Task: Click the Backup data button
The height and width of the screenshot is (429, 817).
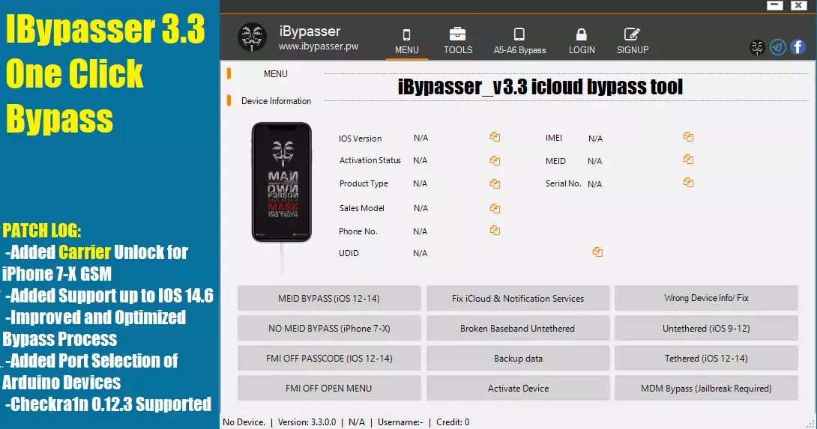Action: [x=518, y=358]
